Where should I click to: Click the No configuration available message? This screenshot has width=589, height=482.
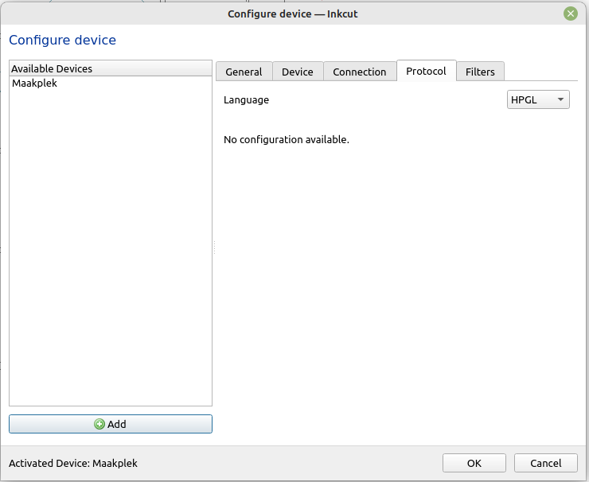point(286,139)
